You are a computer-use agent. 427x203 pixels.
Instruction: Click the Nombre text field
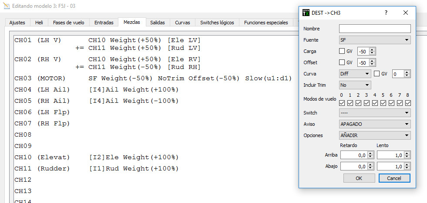tap(375, 29)
